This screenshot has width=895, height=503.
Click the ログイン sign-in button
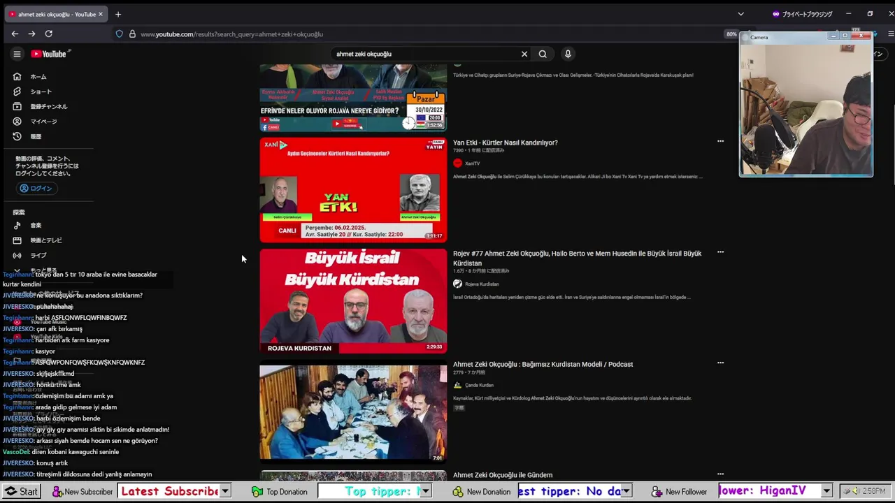(36, 188)
